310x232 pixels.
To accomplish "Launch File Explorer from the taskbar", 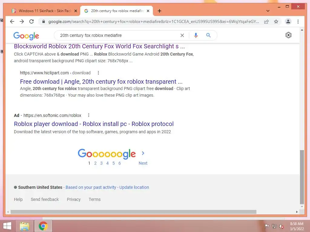I will click(x=25, y=226).
